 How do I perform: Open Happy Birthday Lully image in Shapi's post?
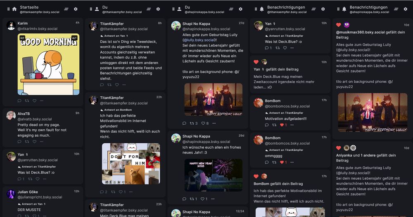coord(214,100)
